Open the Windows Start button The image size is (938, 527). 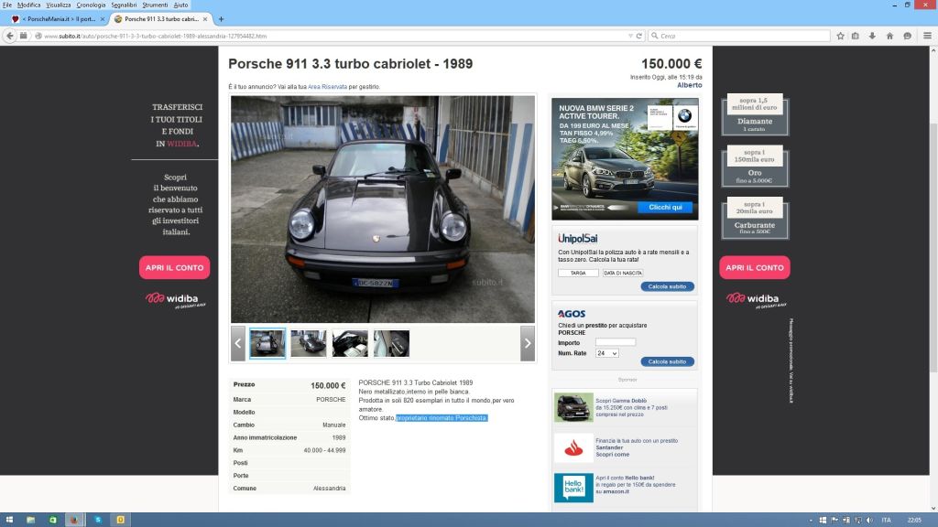9,520
